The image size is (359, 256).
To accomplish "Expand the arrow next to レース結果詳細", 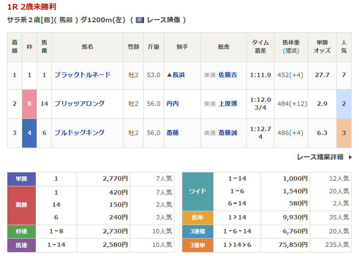I will point(350,157).
